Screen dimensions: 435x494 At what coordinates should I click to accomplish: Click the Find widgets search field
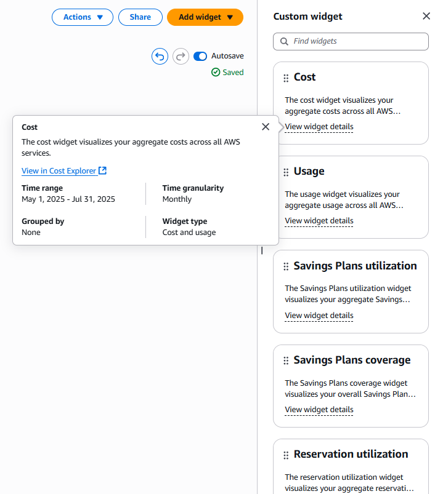(357, 41)
